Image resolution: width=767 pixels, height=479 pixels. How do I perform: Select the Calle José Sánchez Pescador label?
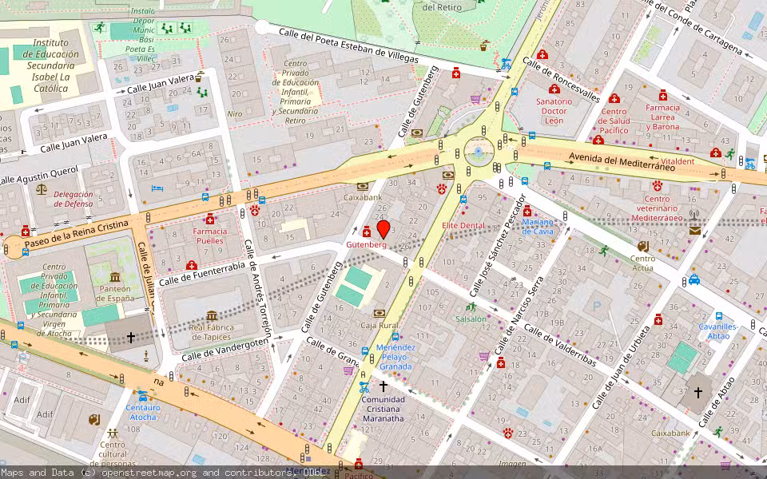pos(498,245)
